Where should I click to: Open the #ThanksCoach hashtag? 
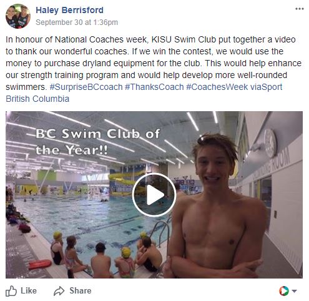[x=154, y=87]
